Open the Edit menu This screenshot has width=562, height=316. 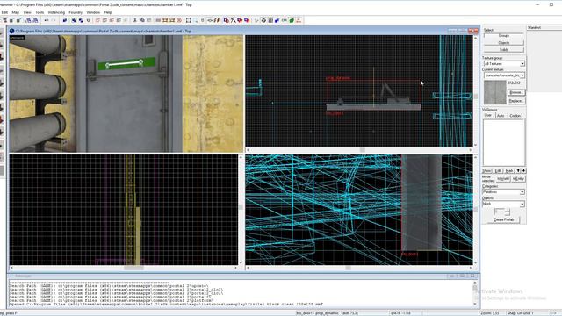click(x=4, y=12)
